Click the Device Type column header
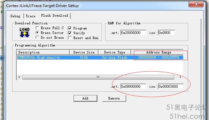This screenshot has height=120, width=209. 114,52
